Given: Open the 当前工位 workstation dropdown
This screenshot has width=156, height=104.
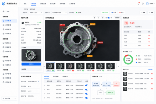Looking at the screenshot, I should (x=35, y=12).
